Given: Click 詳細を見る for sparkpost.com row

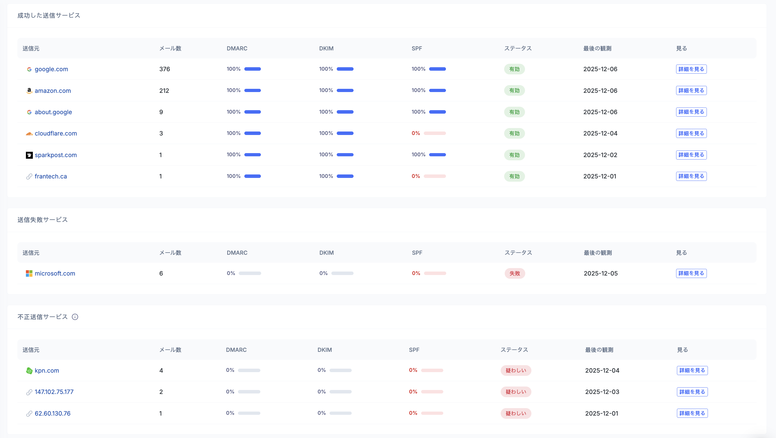Looking at the screenshot, I should [x=691, y=155].
